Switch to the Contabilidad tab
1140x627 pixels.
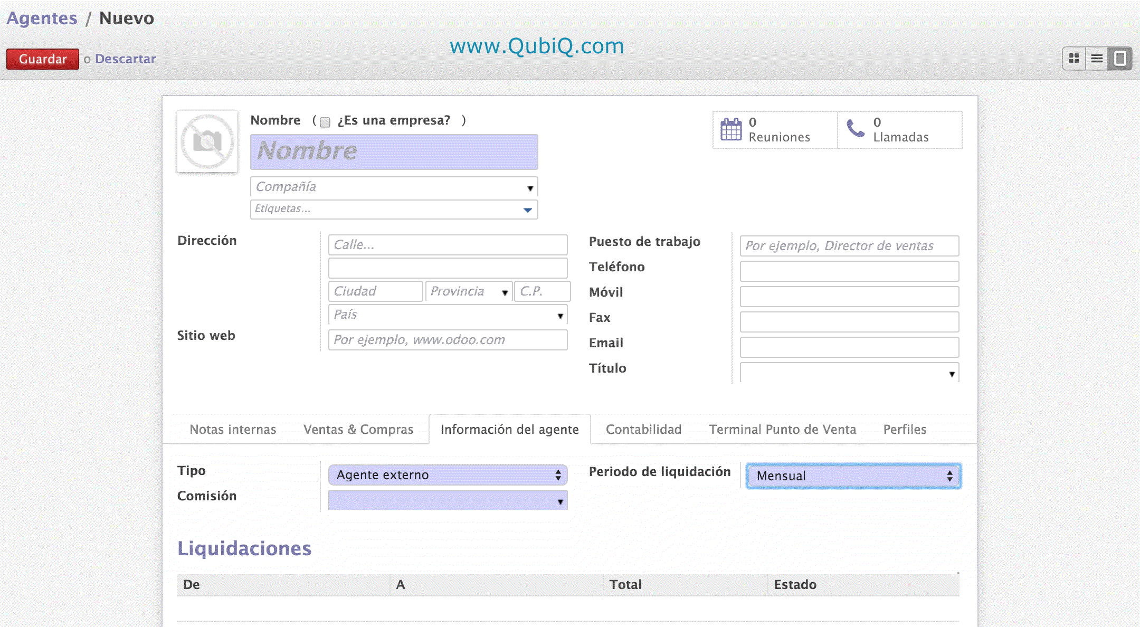[643, 430]
